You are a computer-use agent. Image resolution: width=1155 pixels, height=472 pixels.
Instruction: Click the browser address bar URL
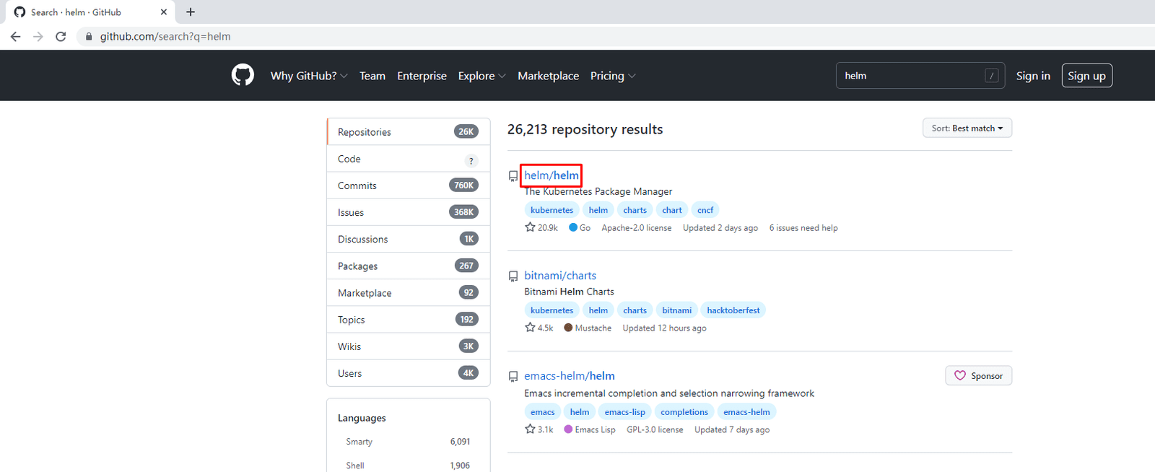pyautogui.click(x=165, y=36)
